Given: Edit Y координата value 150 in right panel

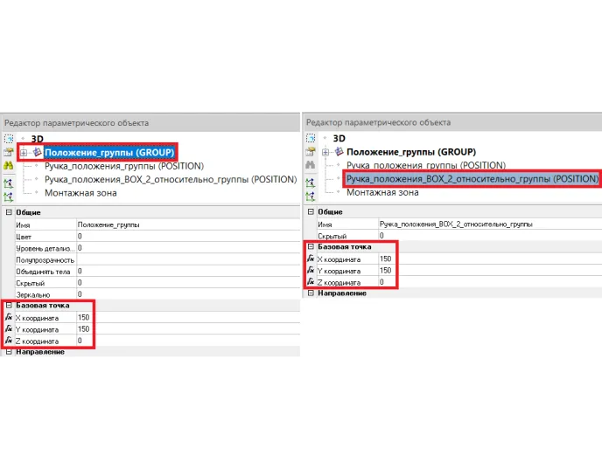Looking at the screenshot, I should (490, 270).
